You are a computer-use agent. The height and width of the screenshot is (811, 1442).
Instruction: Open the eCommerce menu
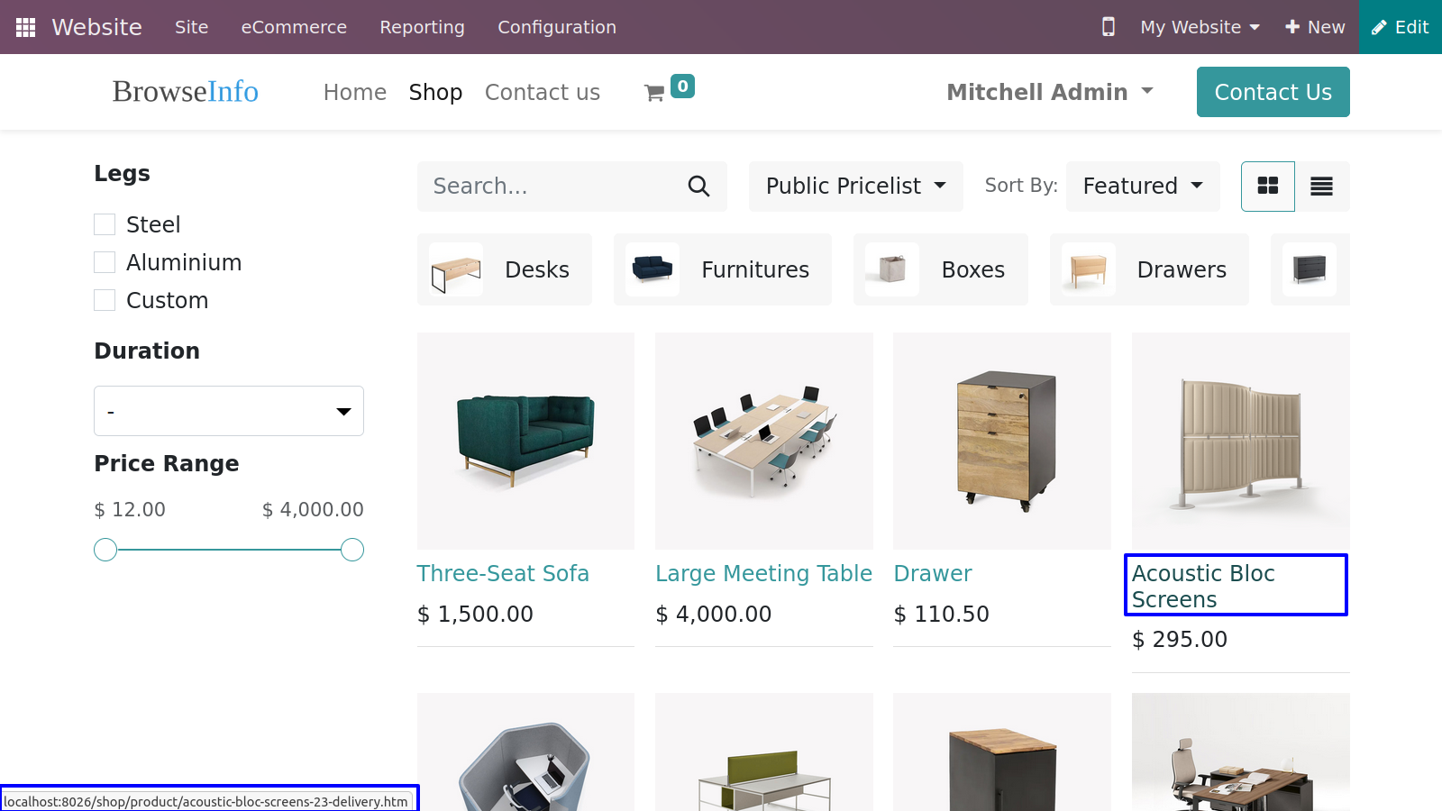[294, 27]
